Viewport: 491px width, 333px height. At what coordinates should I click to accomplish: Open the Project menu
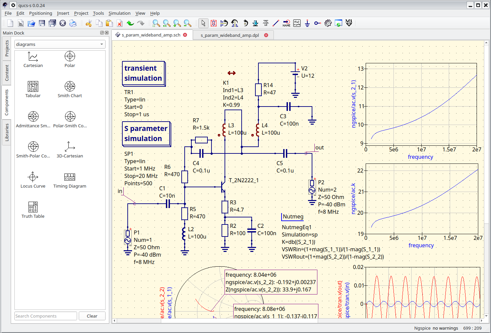(81, 13)
